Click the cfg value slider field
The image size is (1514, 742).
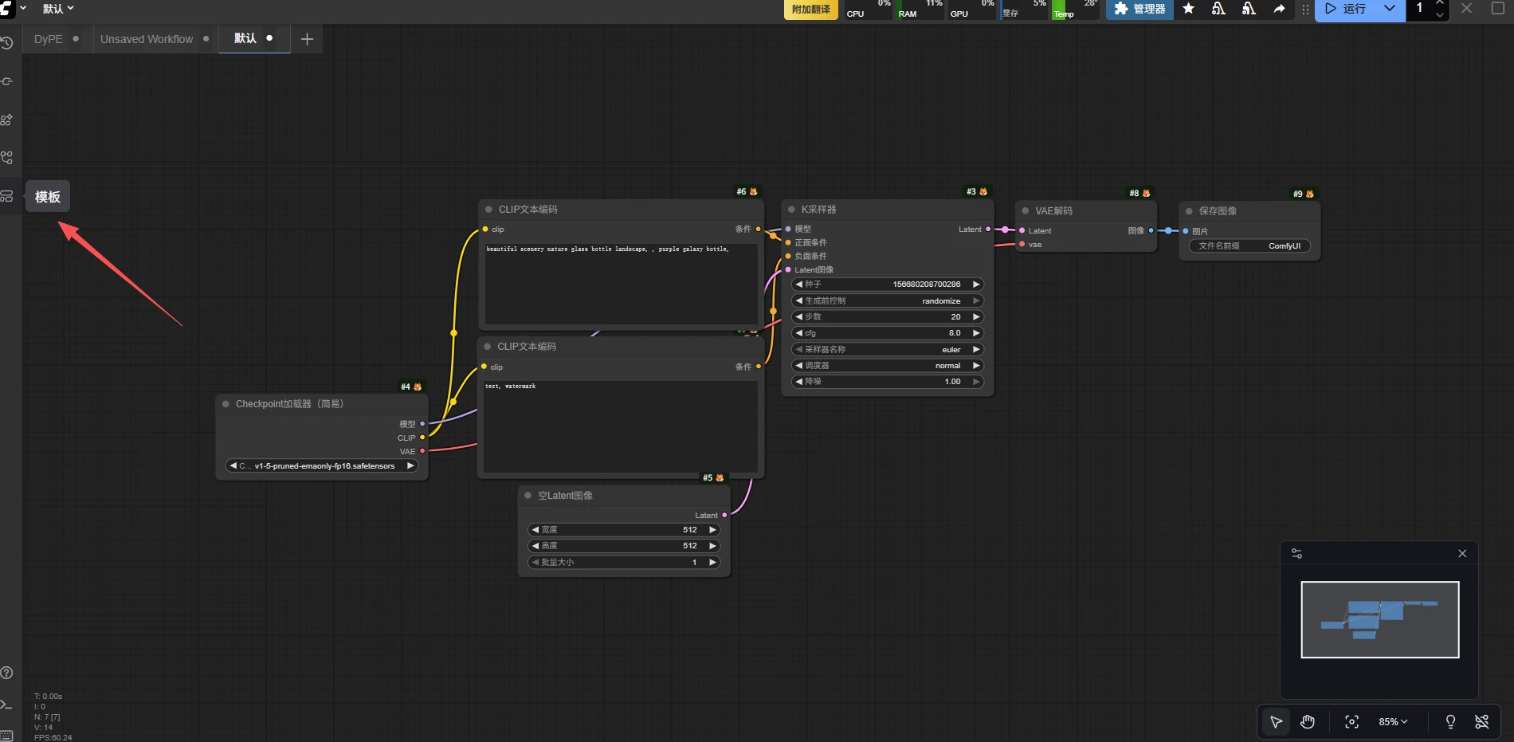point(887,333)
